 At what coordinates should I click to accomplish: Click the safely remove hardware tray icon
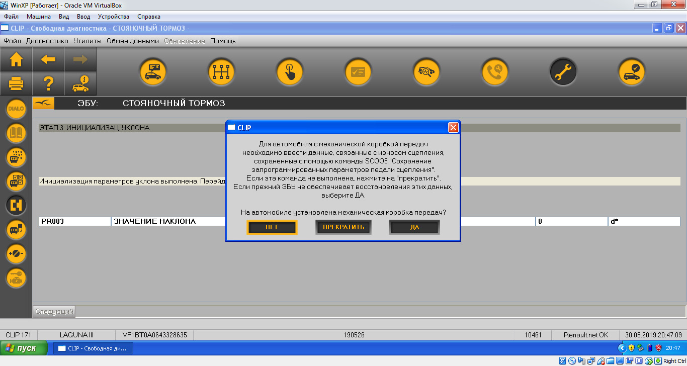tap(640, 348)
